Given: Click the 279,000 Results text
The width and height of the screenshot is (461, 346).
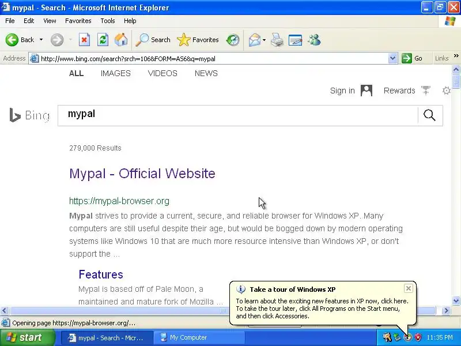Looking at the screenshot, I should pos(95,148).
